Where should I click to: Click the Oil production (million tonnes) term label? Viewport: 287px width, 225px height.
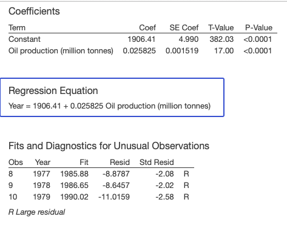61,51
